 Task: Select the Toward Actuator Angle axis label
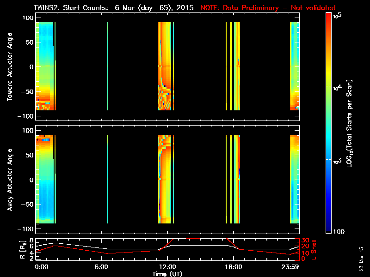[x=9, y=66]
